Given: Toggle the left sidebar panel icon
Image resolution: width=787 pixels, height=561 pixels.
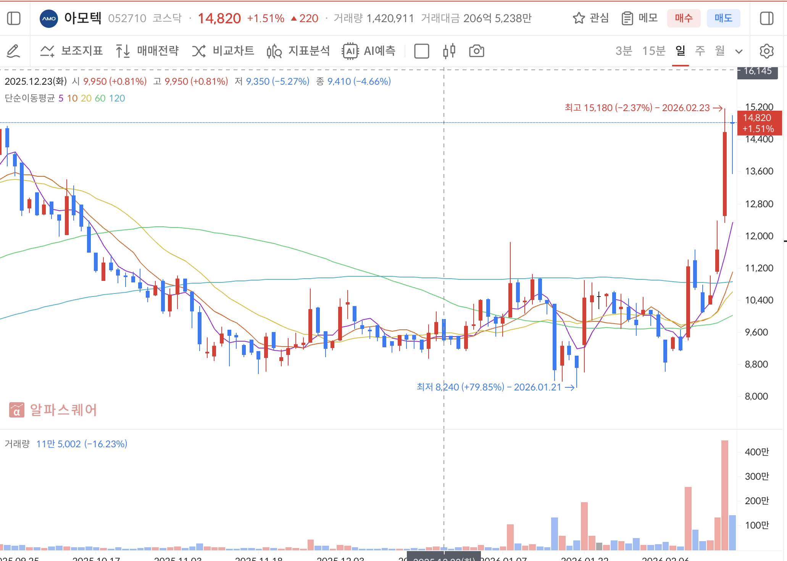Looking at the screenshot, I should pos(14,18).
